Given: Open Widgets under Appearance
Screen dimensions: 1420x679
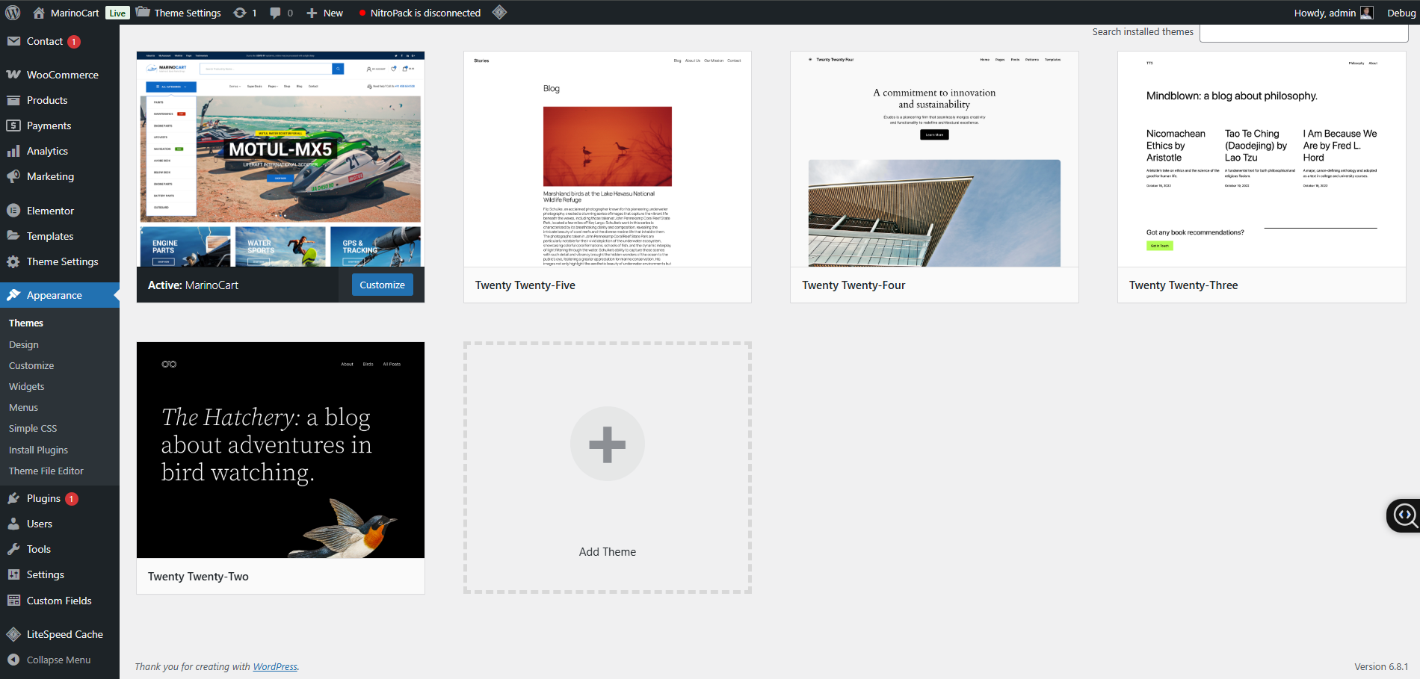Looking at the screenshot, I should click(x=27, y=386).
